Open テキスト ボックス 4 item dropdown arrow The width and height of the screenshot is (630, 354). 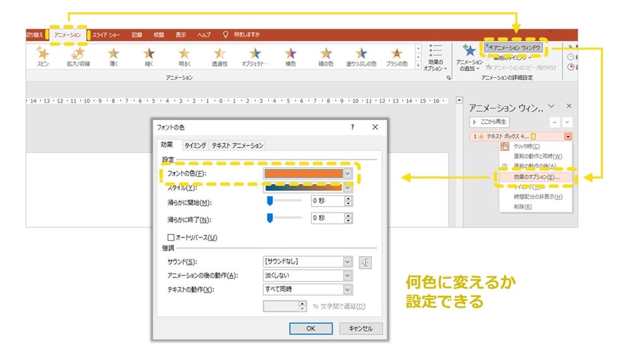[x=568, y=137]
